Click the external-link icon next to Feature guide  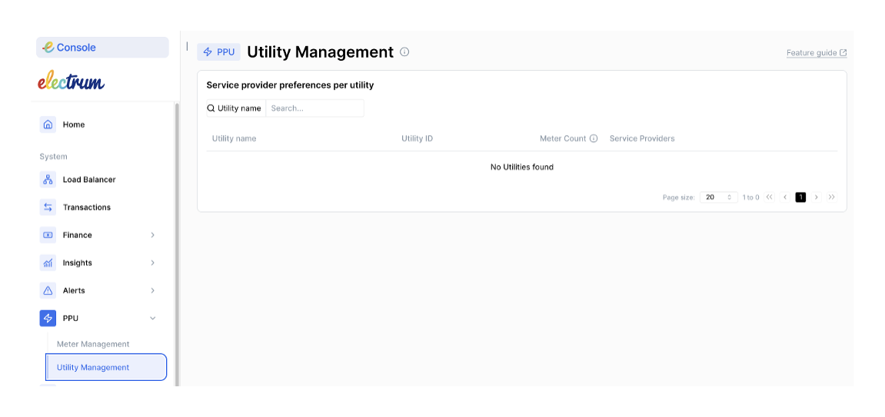click(x=843, y=52)
